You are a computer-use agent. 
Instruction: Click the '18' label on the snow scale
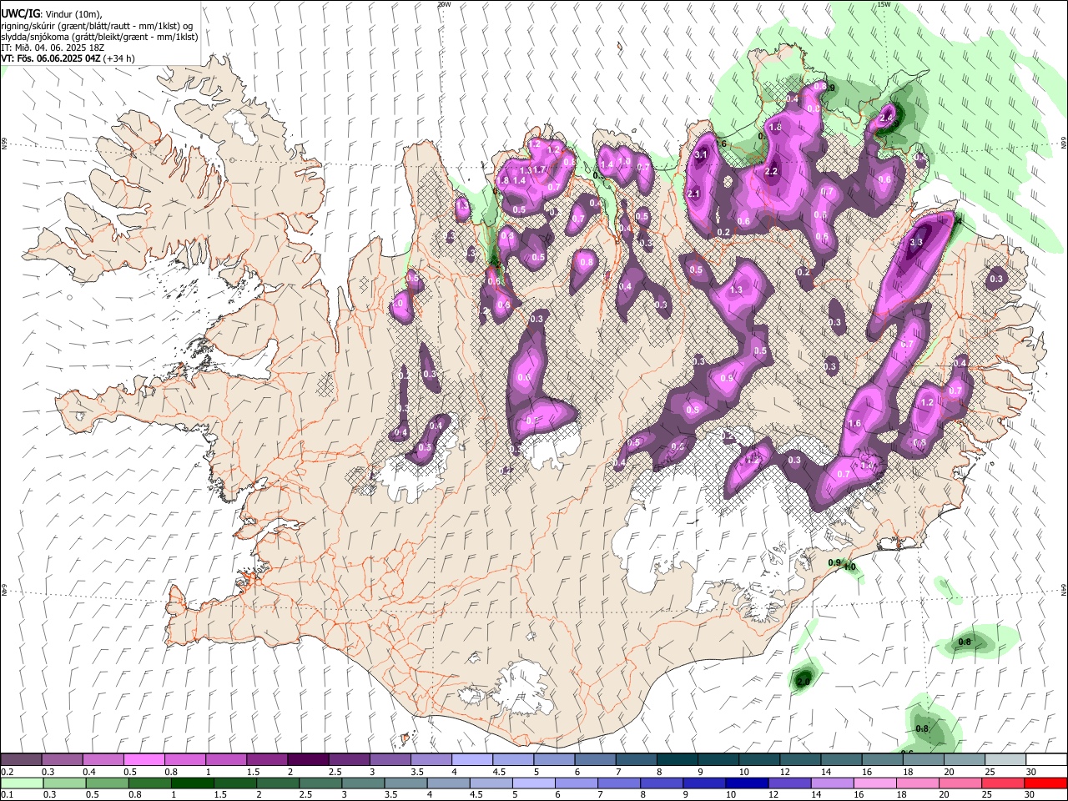click(x=909, y=772)
